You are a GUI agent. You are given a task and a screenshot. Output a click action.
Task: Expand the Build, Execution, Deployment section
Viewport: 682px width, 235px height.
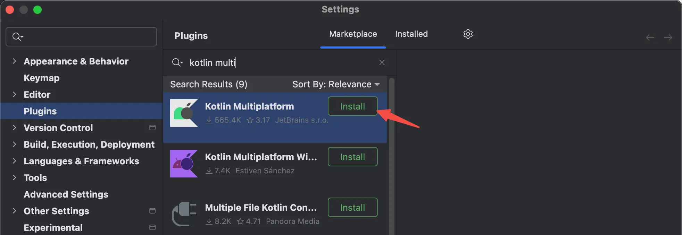coord(14,144)
